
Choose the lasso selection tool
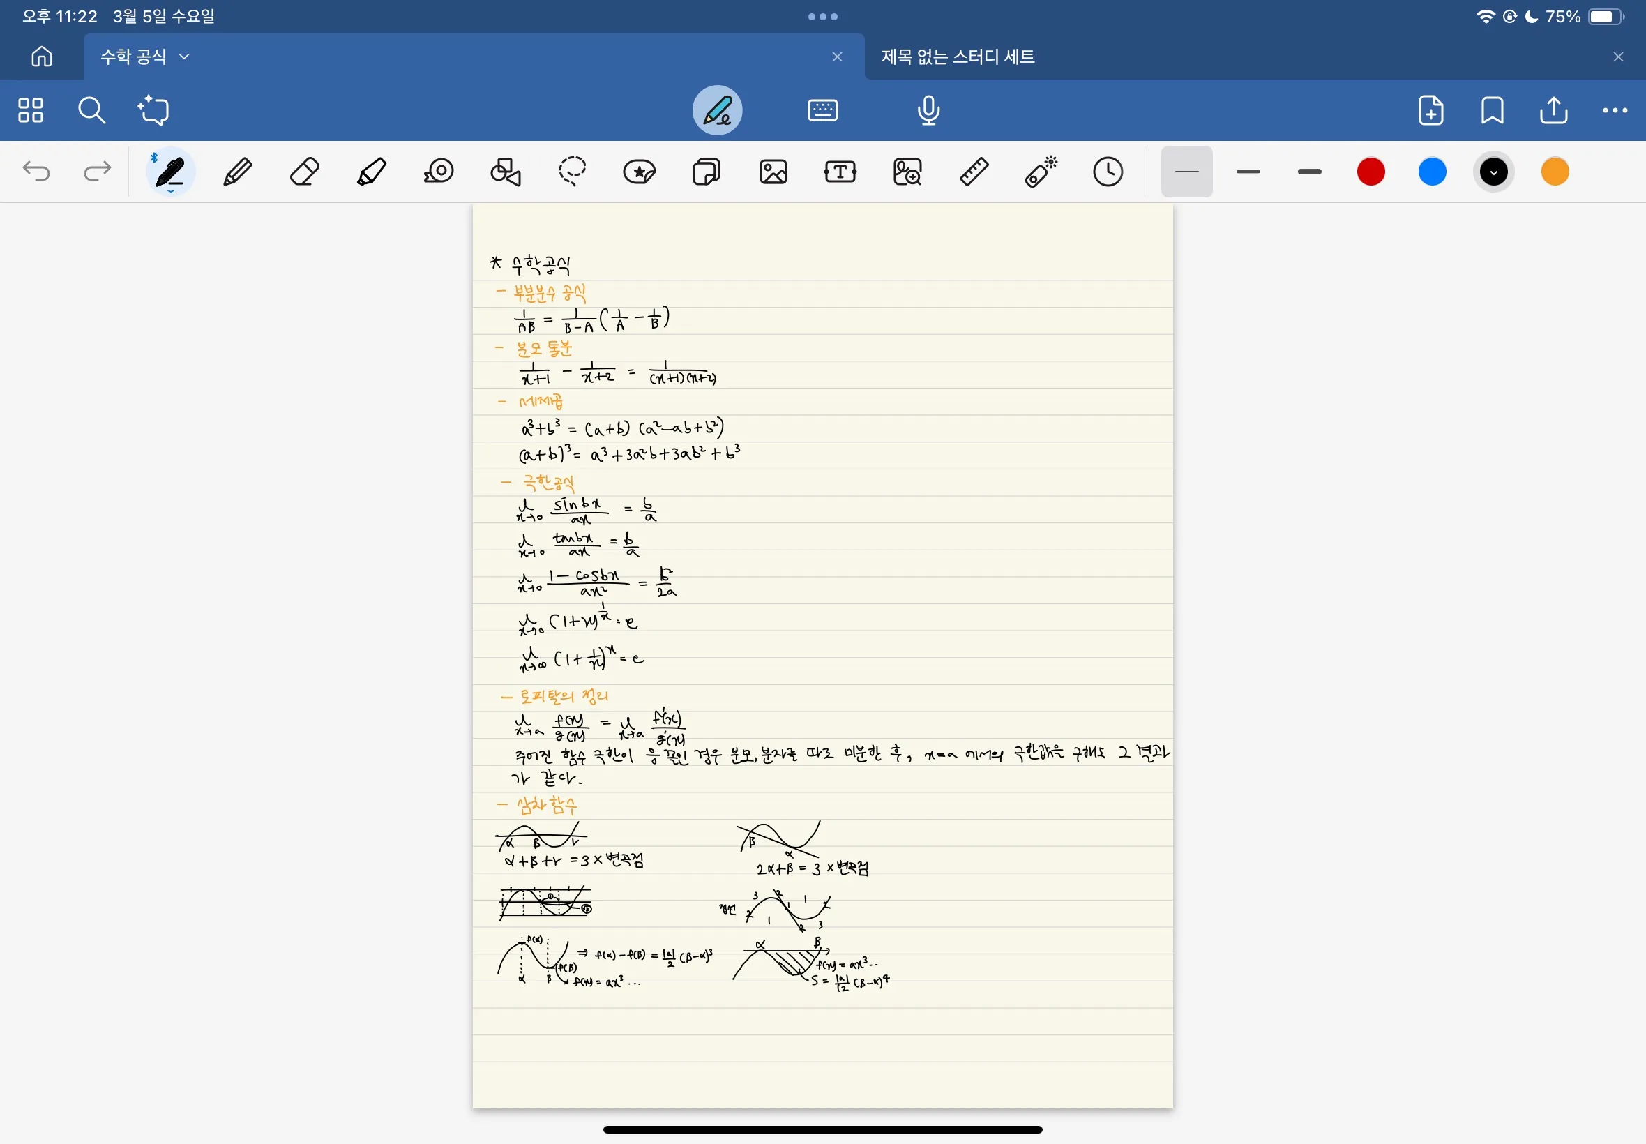pyautogui.click(x=572, y=172)
